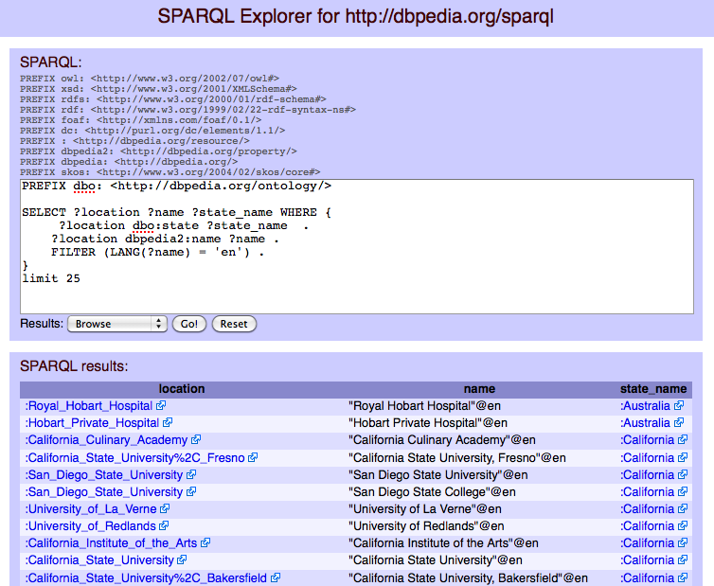Open external link icon beside California_Culinary_Academy
714x586 pixels.
pos(196,440)
